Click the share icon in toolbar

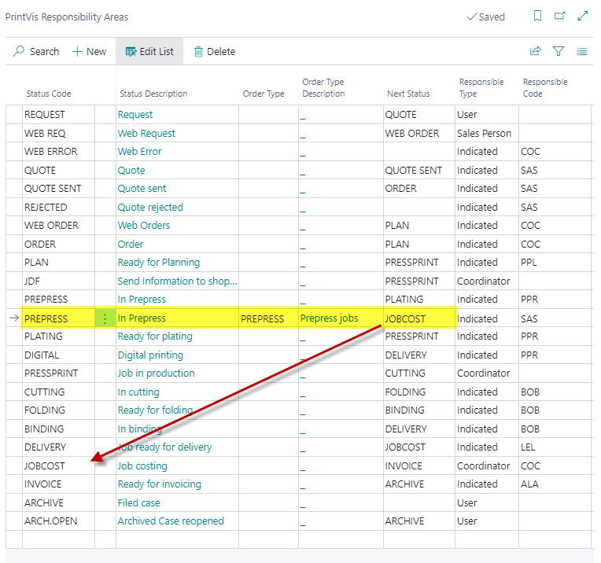[536, 52]
